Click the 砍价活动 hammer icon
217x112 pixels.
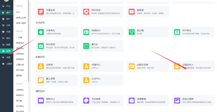tap(86, 12)
